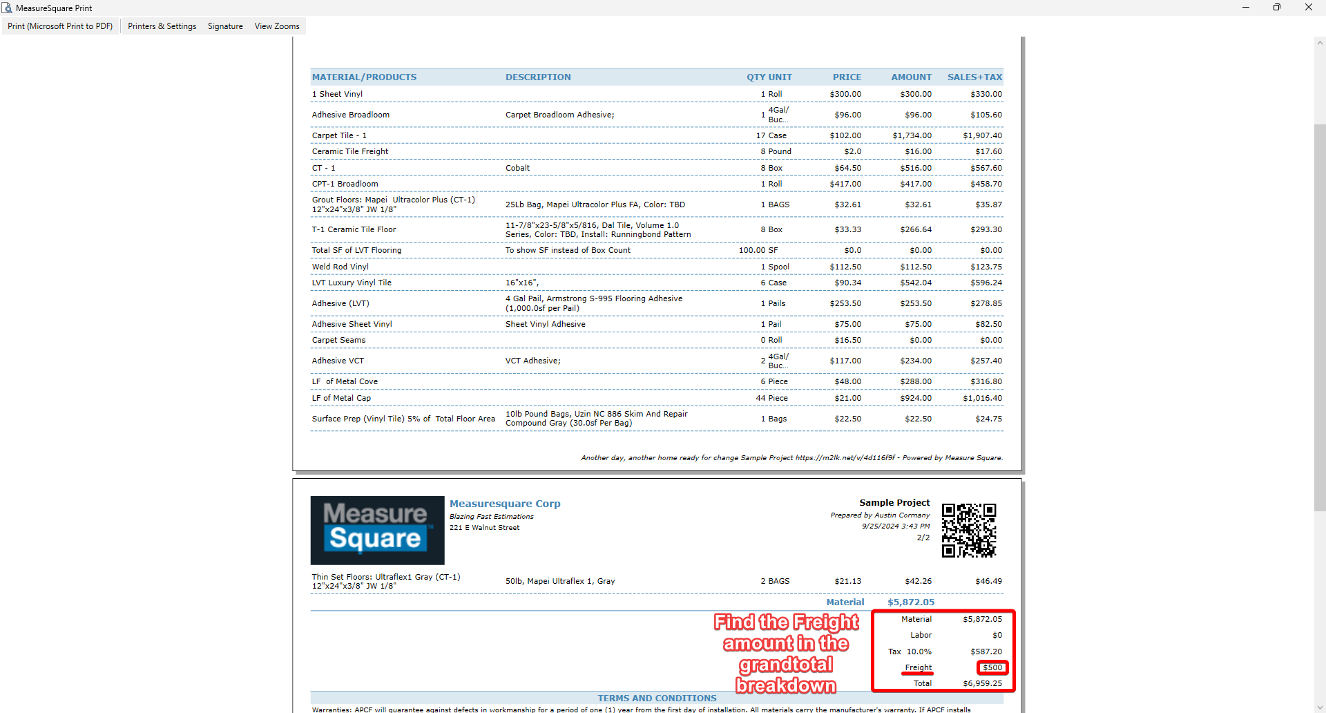Click the QTY UNIT column header
Viewport: 1326px width, 713px height.
769,77
